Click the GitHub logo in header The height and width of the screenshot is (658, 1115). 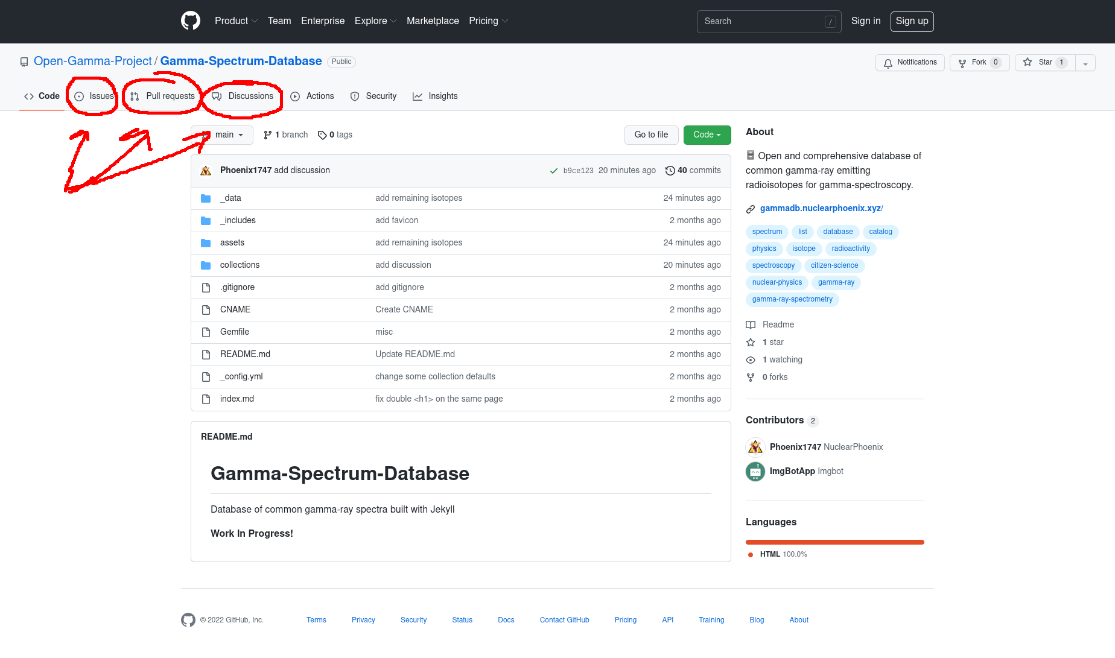(x=191, y=21)
